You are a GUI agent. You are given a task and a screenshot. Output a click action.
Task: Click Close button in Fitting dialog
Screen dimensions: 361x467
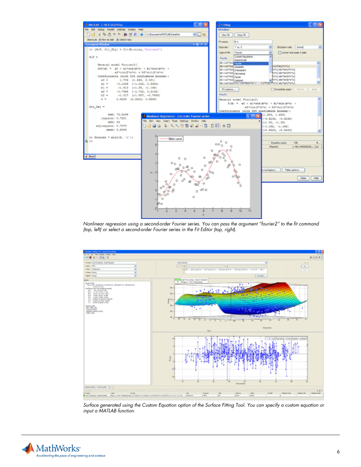pyautogui.click(x=303, y=178)
